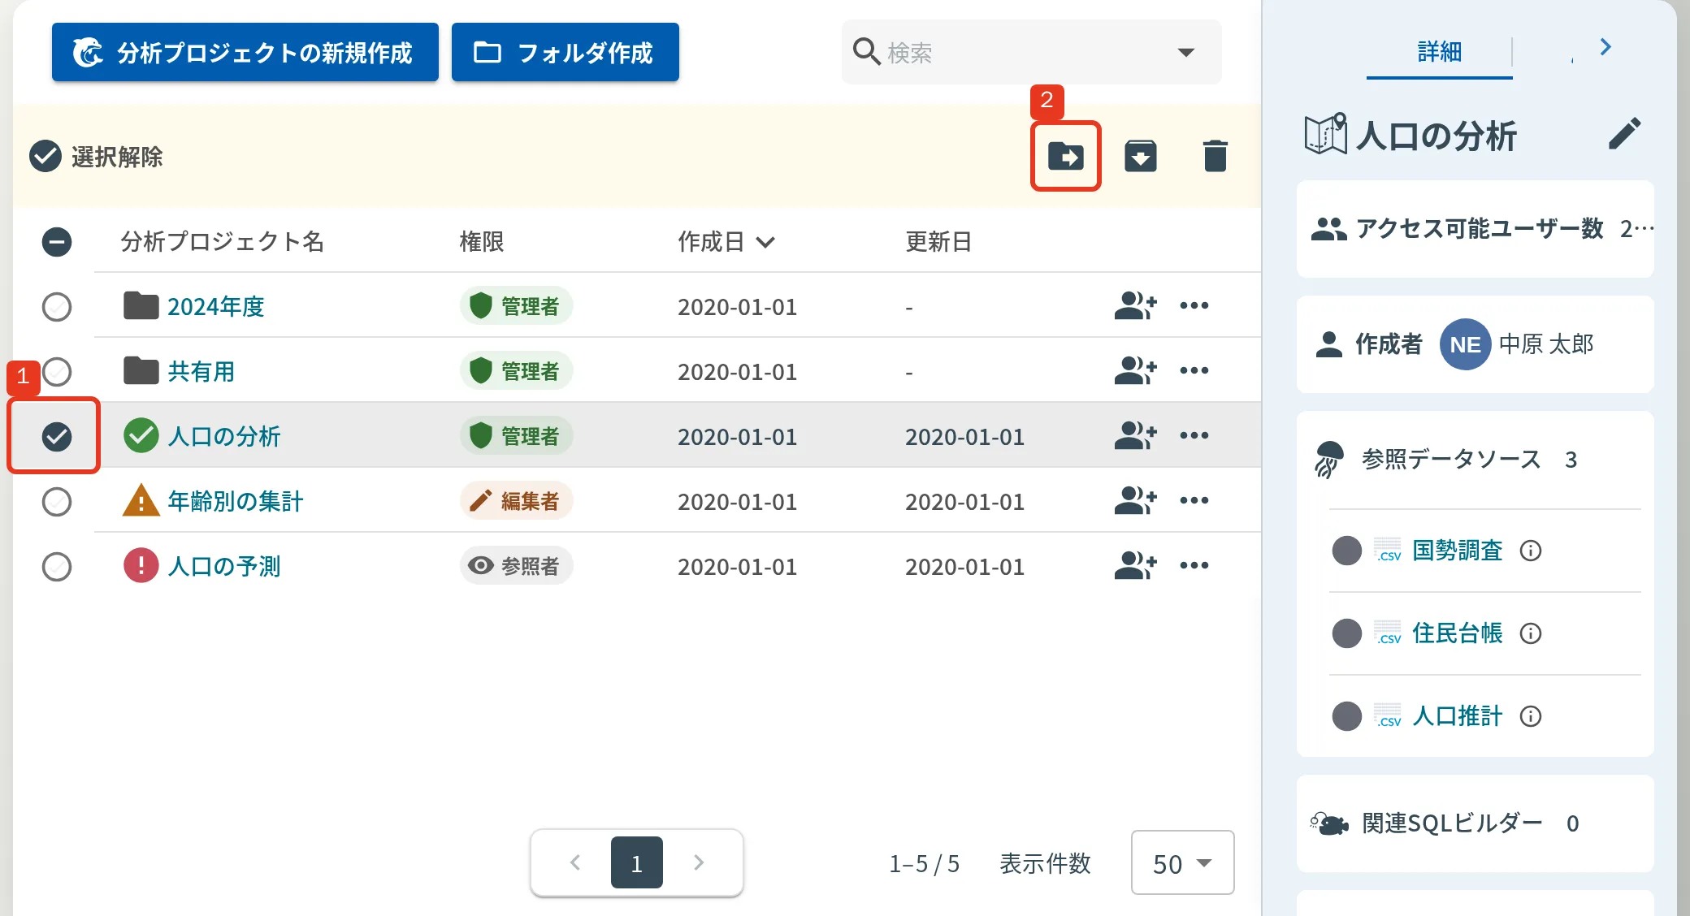Select the 年齢別の集計 row checkbox
Viewport: 1690px width, 916px height.
point(57,501)
